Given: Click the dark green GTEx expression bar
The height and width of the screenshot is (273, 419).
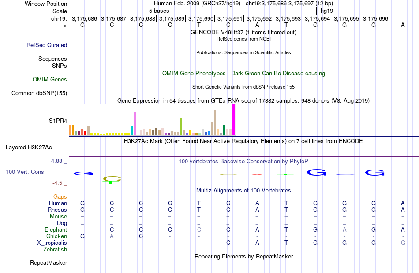Looking at the screenshot, I should 224,130.
